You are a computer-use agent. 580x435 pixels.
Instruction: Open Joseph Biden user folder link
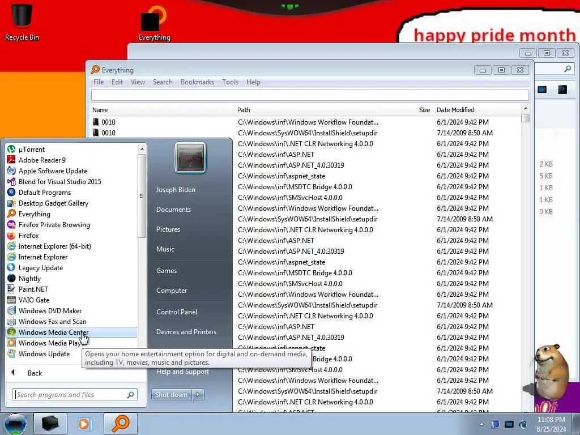[176, 189]
